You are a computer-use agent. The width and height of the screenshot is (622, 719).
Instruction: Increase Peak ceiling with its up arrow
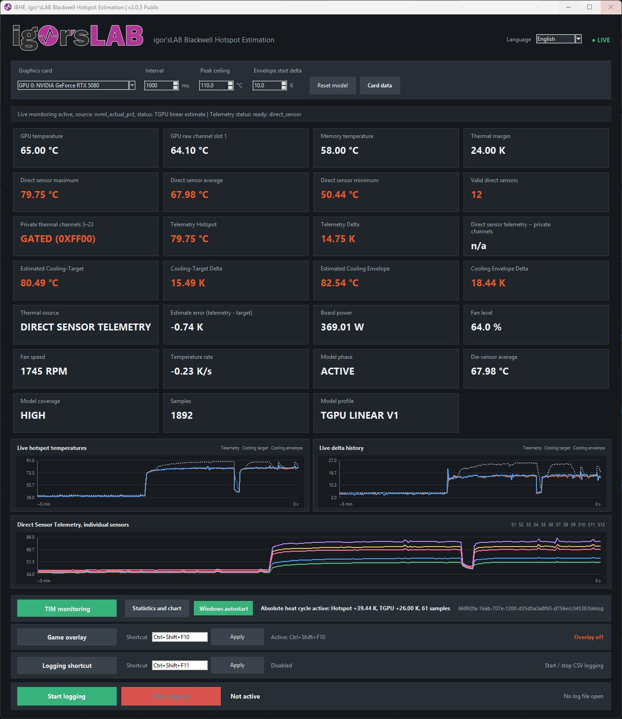pyautogui.click(x=230, y=83)
